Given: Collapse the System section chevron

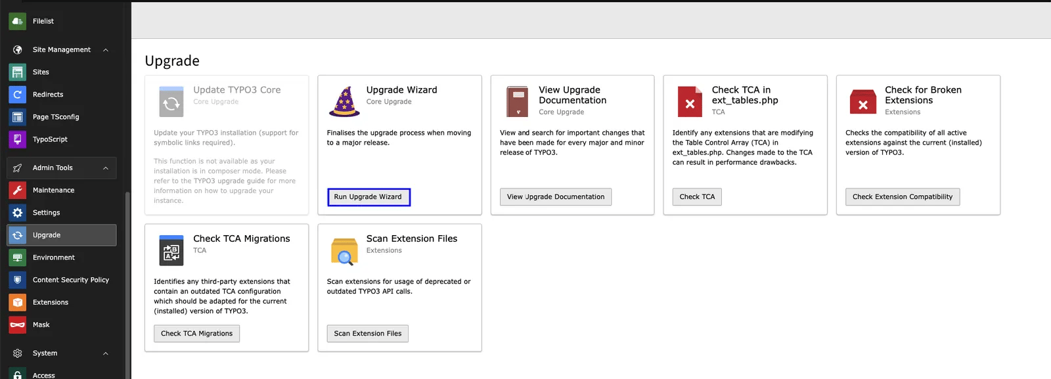Looking at the screenshot, I should pyautogui.click(x=106, y=353).
